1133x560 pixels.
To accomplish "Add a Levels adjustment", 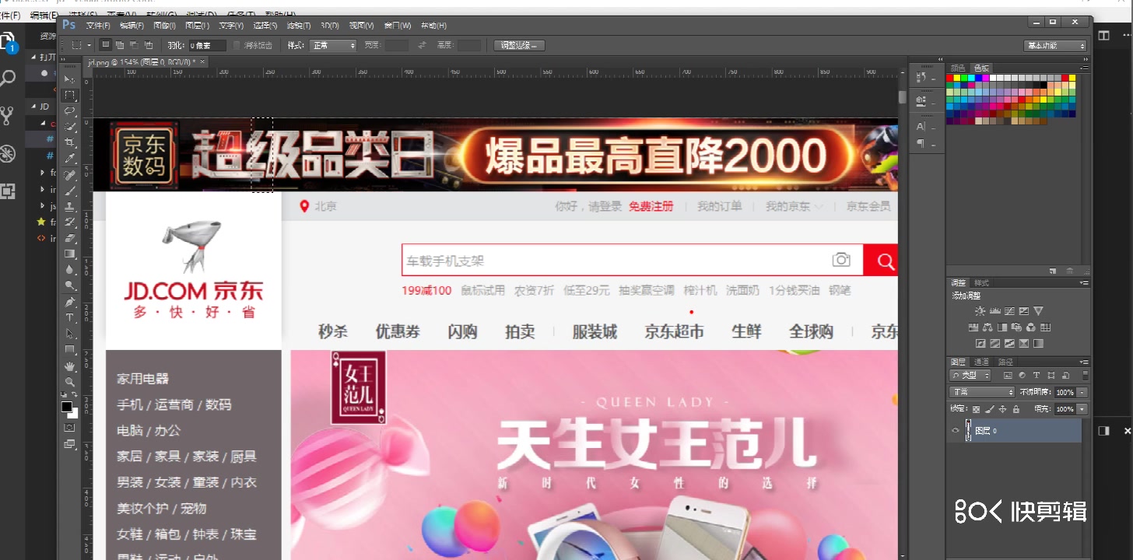I will pyautogui.click(x=995, y=311).
